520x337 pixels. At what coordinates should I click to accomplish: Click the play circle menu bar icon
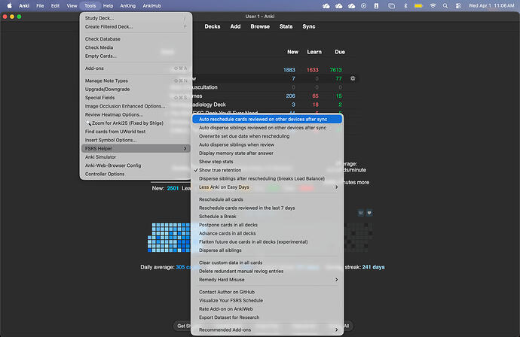[363, 5]
